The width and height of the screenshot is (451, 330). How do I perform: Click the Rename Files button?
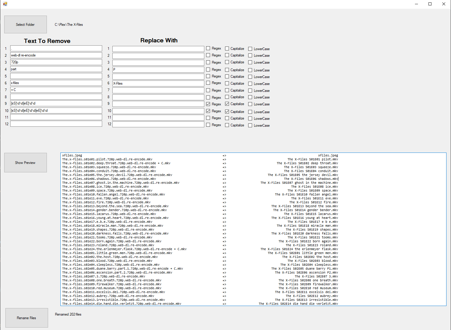(27, 318)
